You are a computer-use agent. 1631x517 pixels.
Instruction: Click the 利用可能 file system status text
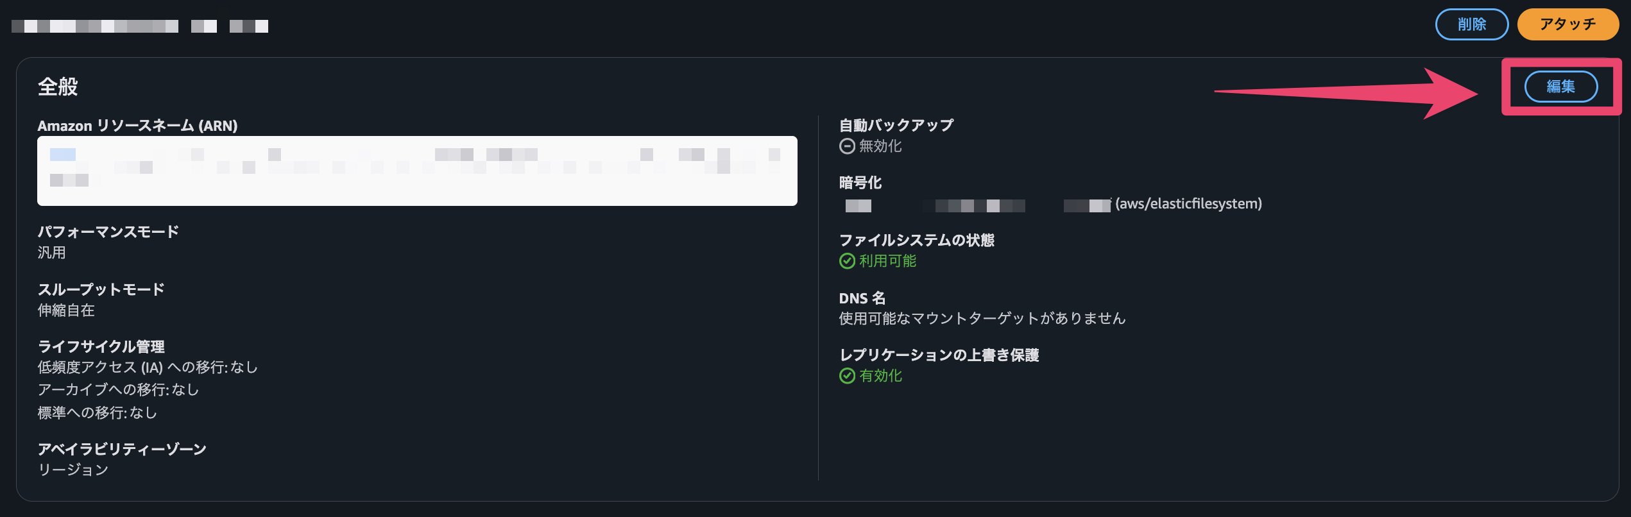(888, 261)
